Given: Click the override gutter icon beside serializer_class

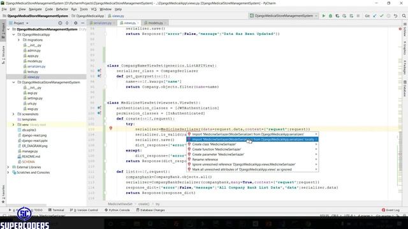Looking at the screenshot, I should point(99,71).
